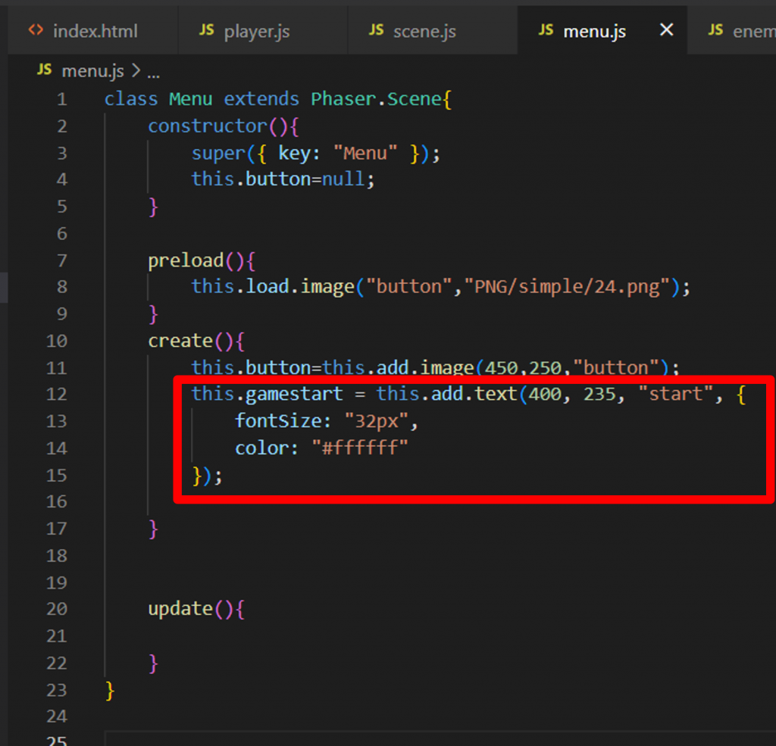
Task: Click the 'constructor' keyword on line 2
Action: 208,126
